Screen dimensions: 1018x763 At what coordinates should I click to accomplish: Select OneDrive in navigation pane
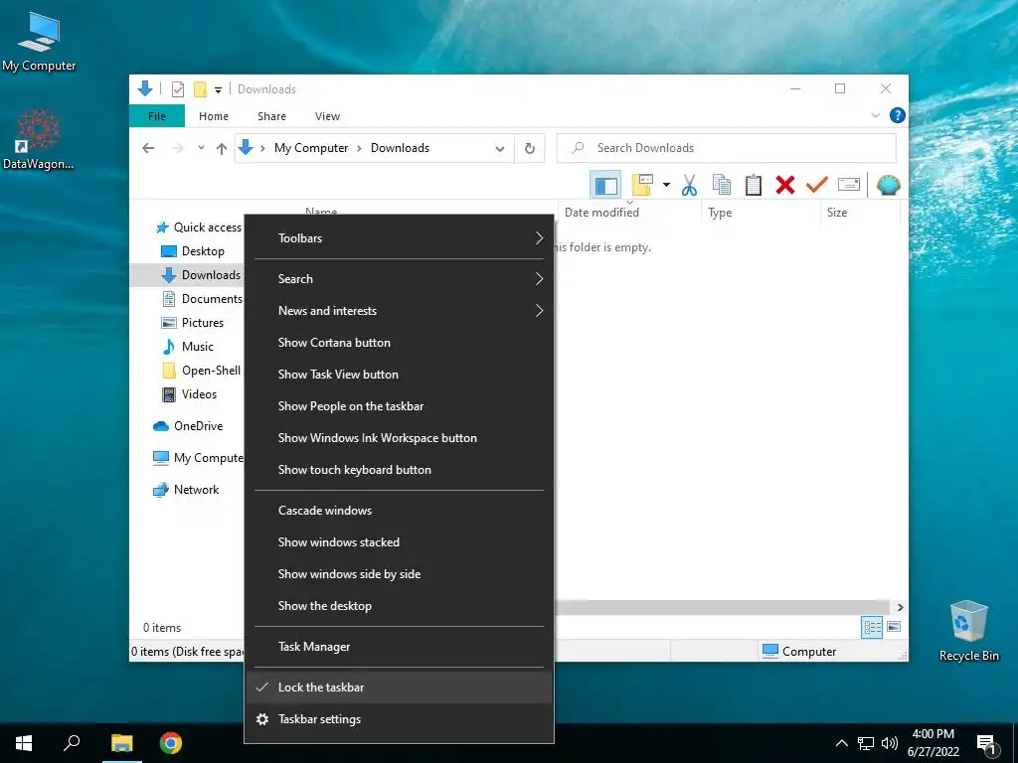pos(188,425)
